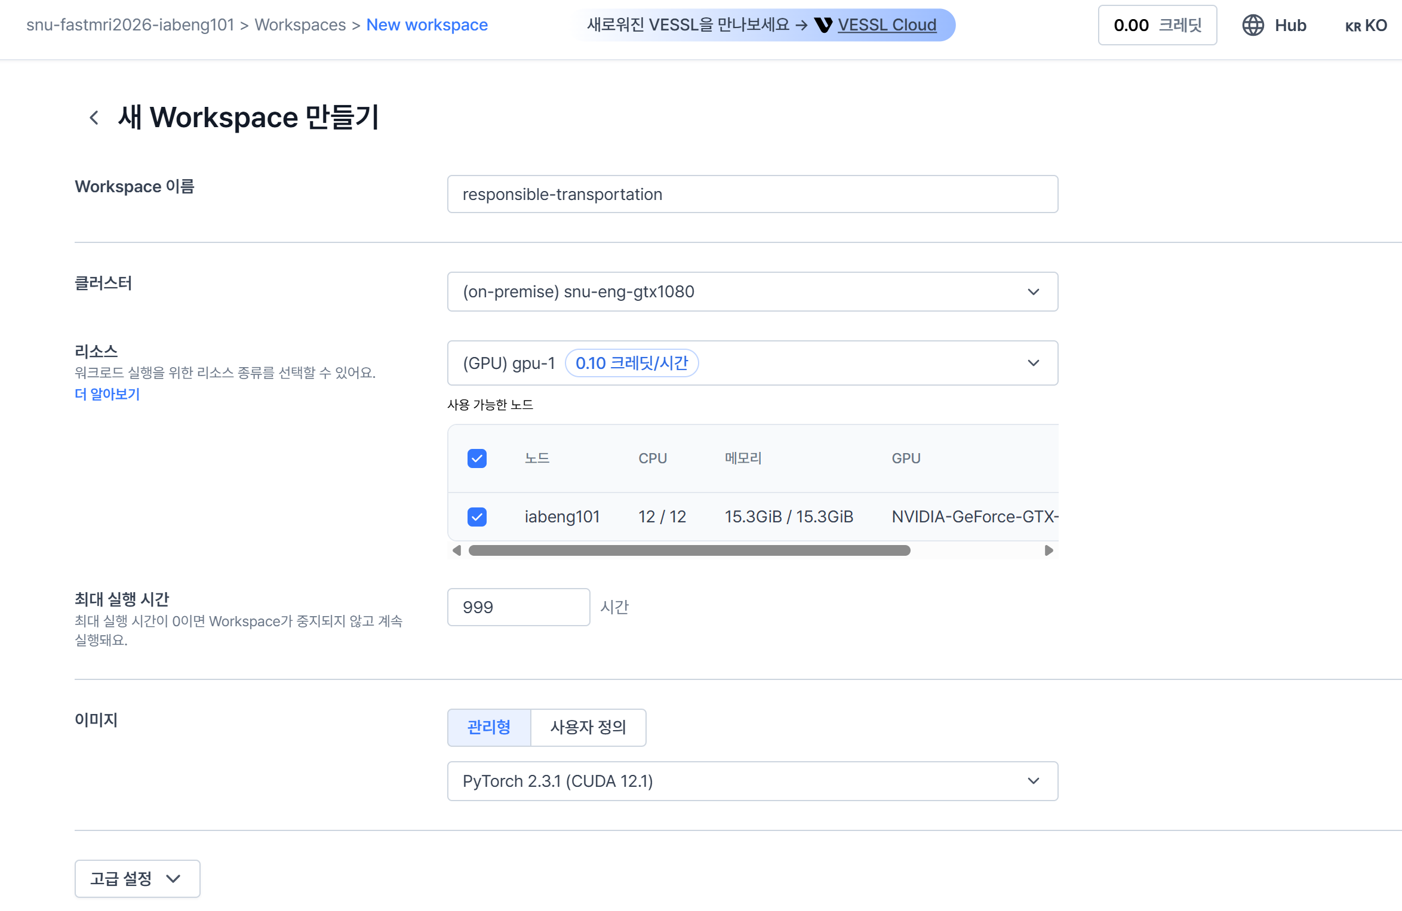The image size is (1402, 911).
Task: Click the 0.00 크레딧 credit button
Action: click(x=1157, y=25)
